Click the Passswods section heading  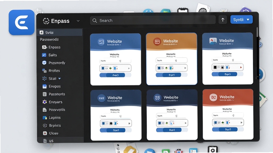tap(49, 39)
